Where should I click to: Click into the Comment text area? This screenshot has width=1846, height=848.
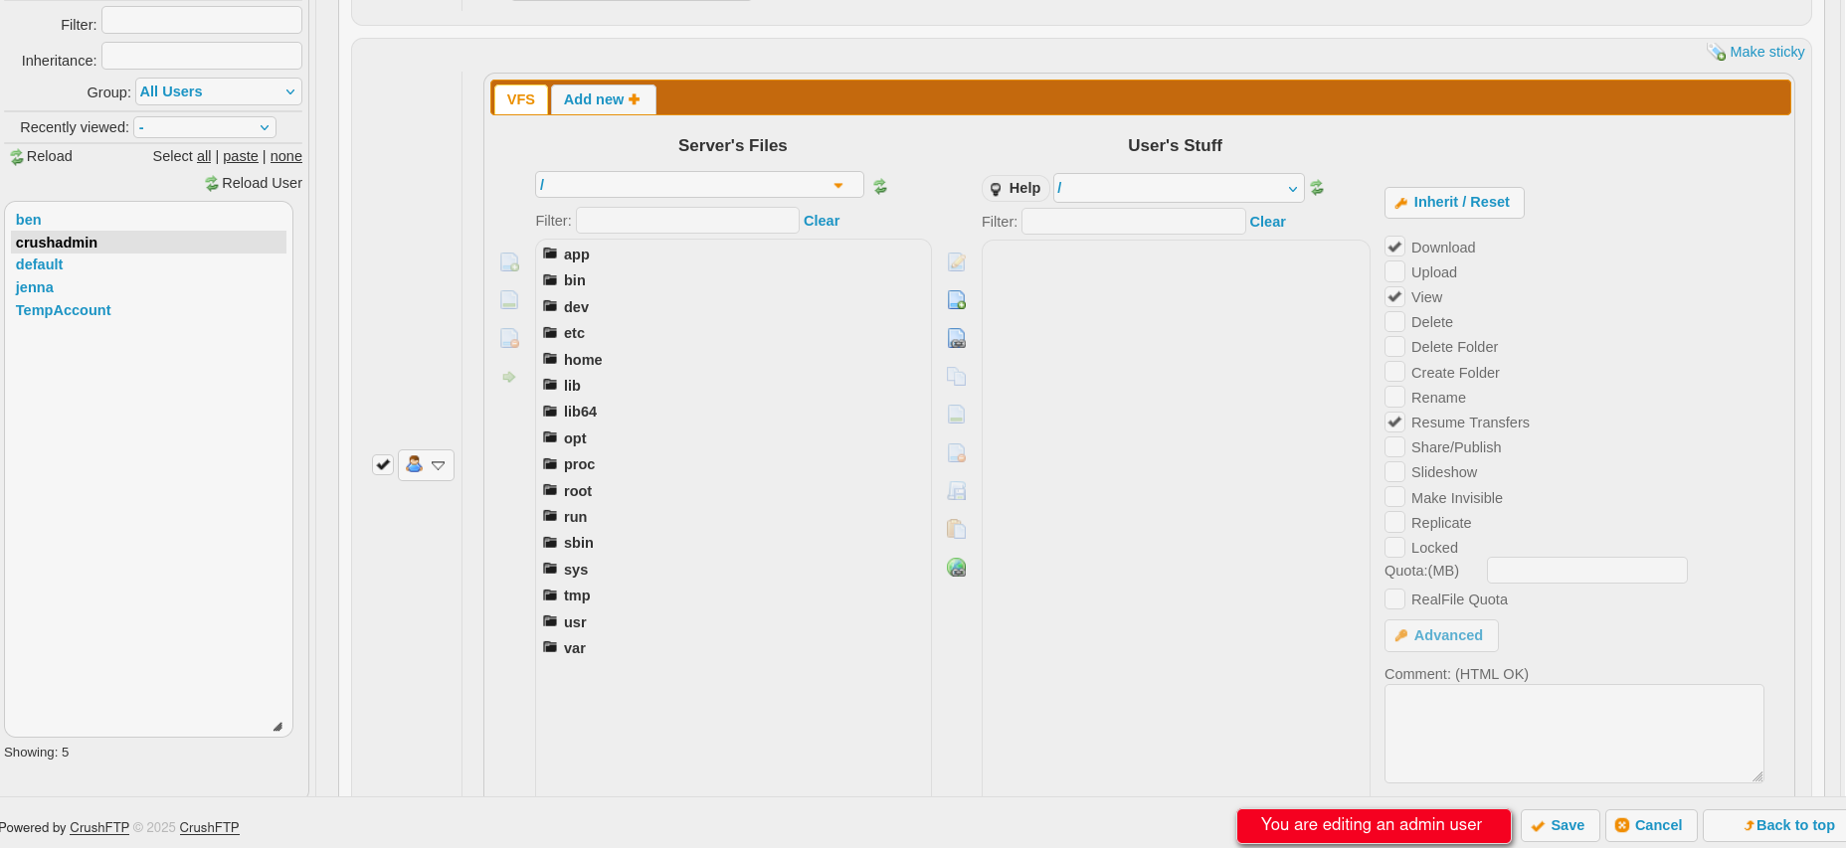[x=1573, y=733]
